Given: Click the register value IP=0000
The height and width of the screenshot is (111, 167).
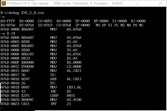Looking at the screenshot, I should 82,25.
